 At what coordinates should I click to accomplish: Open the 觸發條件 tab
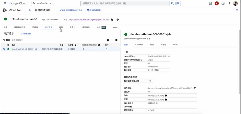(86, 27)
